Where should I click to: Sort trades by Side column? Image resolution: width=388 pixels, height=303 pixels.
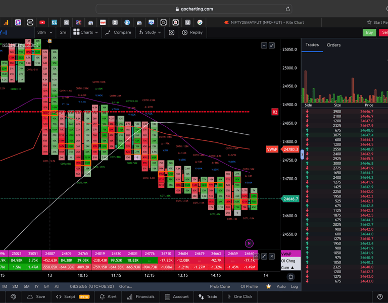point(308,105)
